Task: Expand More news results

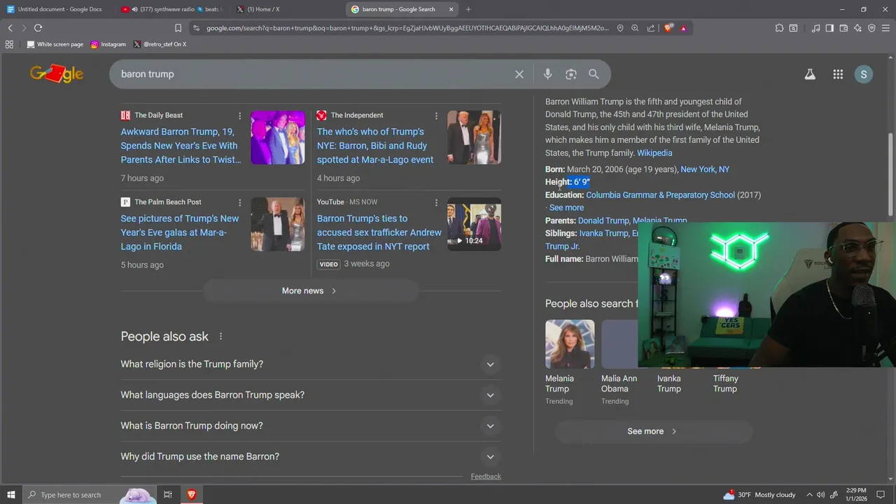Action: click(x=310, y=290)
